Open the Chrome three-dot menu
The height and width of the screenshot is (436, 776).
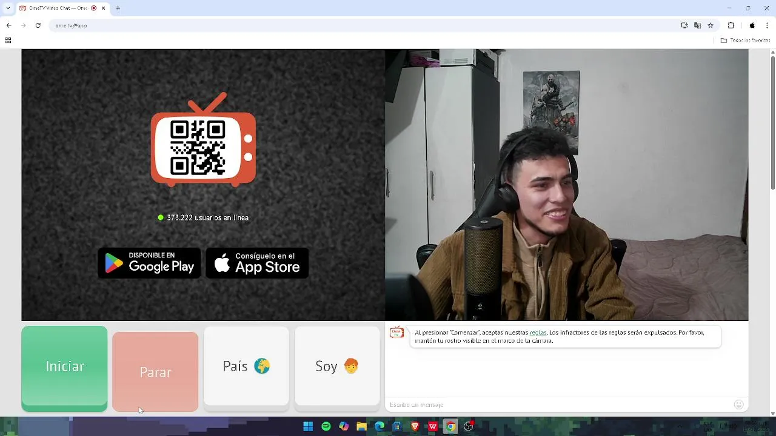tap(768, 25)
